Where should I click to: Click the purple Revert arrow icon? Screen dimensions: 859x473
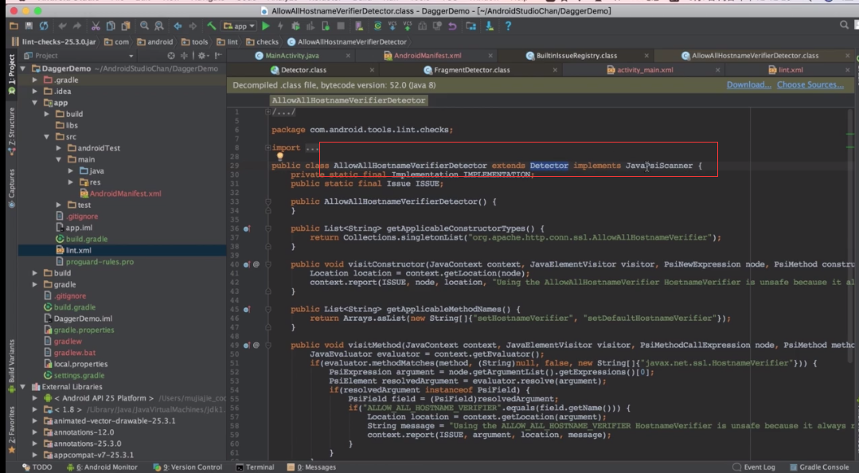452,25
